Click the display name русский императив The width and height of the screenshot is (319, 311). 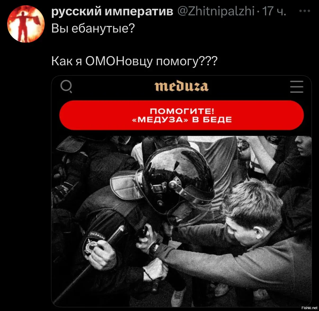(112, 11)
